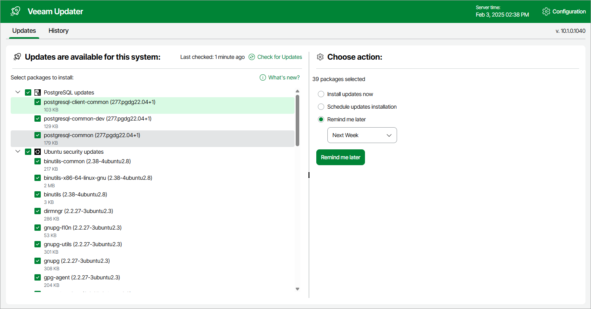Open the Next Week reminder dropdown
The height and width of the screenshot is (309, 591).
pyautogui.click(x=362, y=135)
